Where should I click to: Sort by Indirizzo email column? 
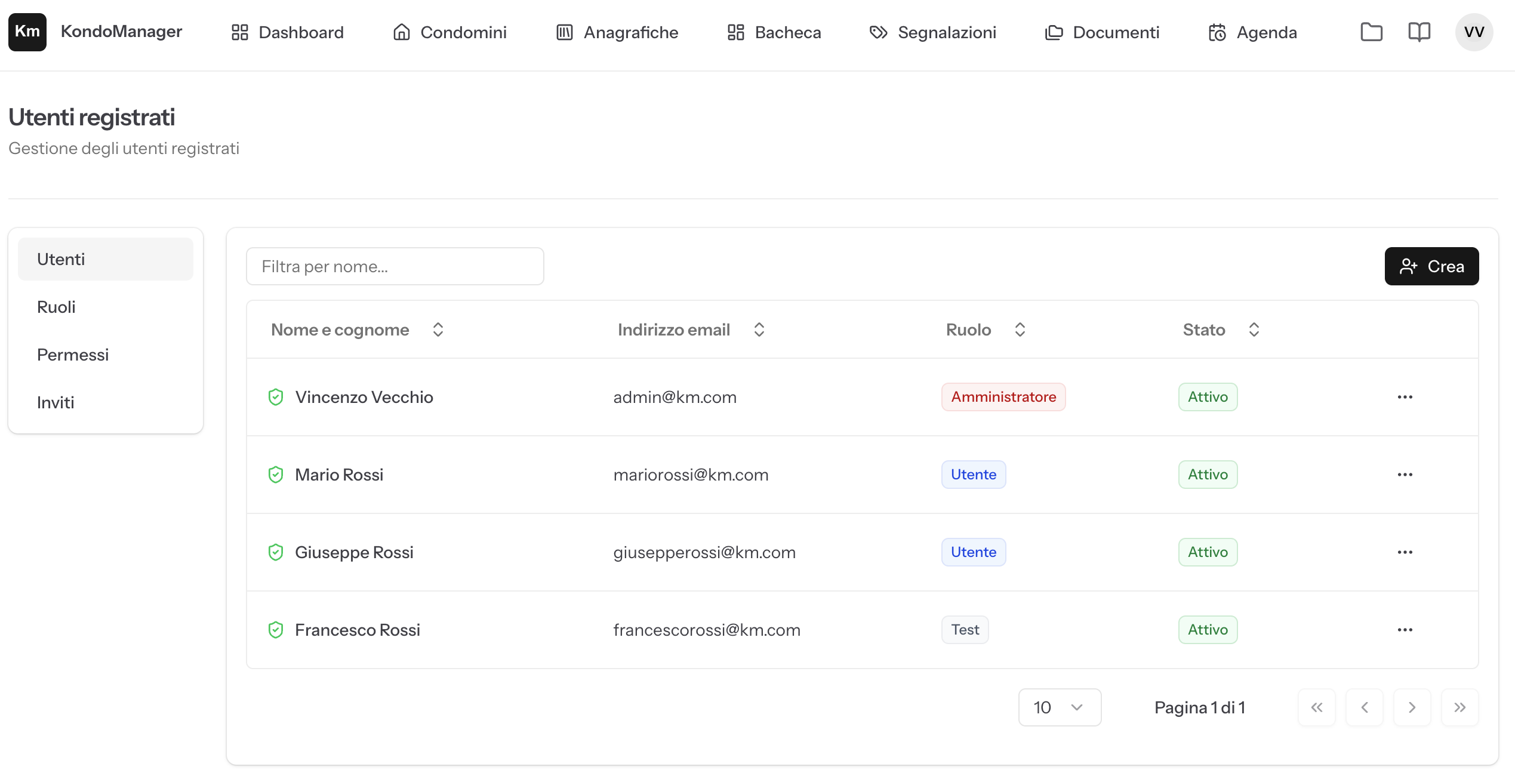click(x=691, y=330)
